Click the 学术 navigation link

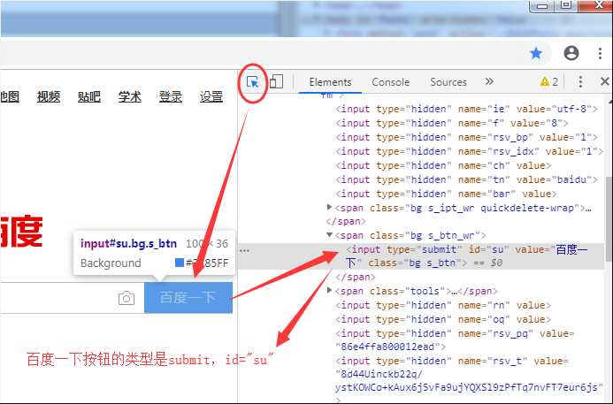pyautogui.click(x=130, y=96)
